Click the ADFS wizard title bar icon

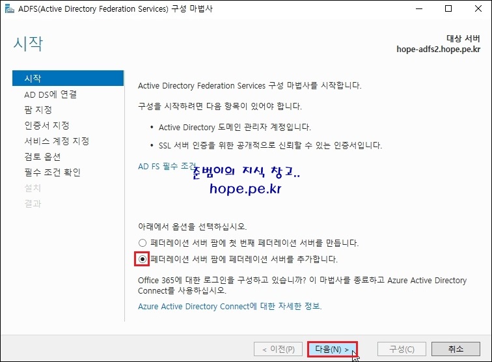click(9, 9)
